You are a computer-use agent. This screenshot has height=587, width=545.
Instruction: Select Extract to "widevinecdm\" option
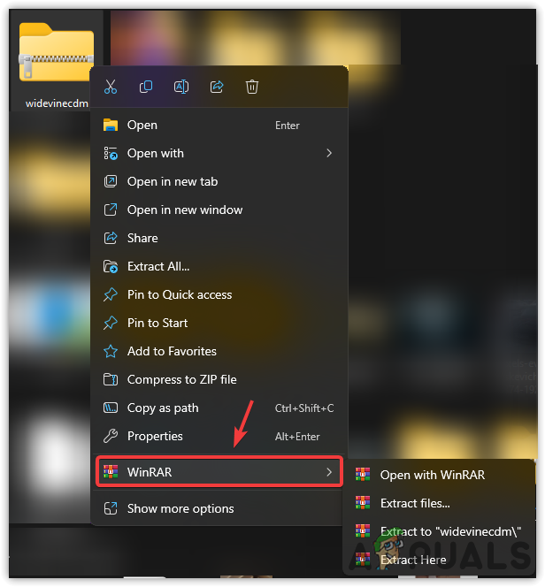[x=439, y=531]
